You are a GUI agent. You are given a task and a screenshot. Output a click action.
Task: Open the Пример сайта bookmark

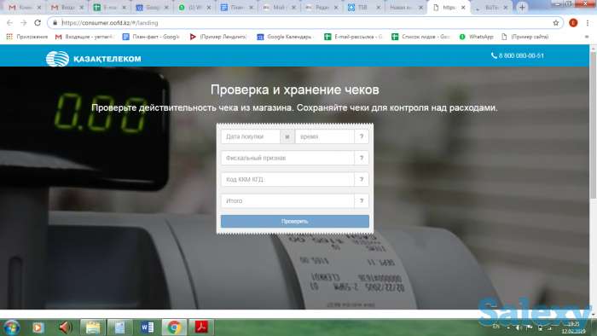525,37
